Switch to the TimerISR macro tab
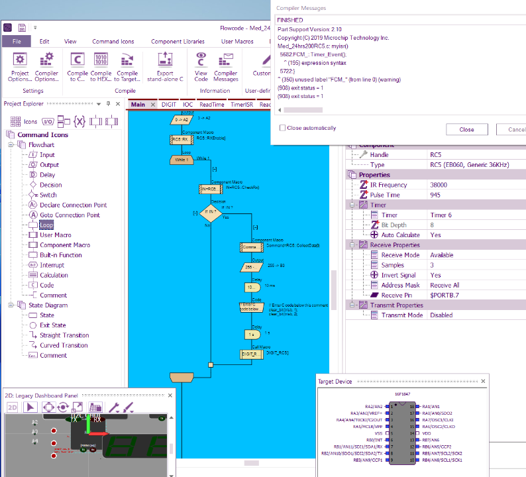526x477 pixels. point(242,104)
